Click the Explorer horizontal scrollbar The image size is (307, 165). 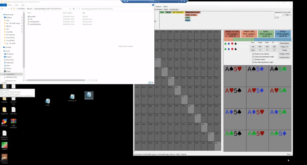(56, 80)
